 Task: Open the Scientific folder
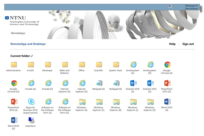pyautogui.click(x=99, y=67)
